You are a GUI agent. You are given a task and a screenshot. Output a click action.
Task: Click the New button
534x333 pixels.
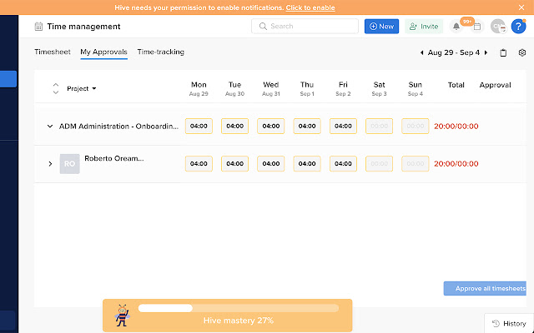pyautogui.click(x=381, y=27)
